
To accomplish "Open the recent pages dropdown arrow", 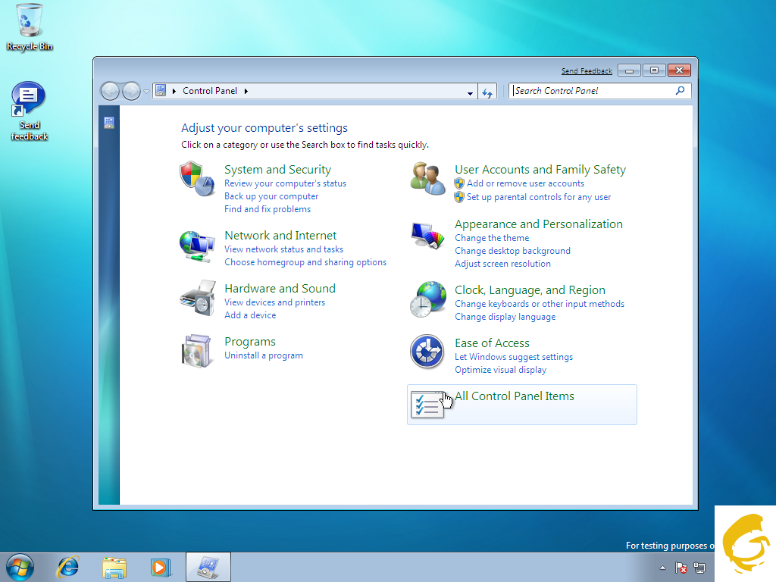I will tap(146, 92).
